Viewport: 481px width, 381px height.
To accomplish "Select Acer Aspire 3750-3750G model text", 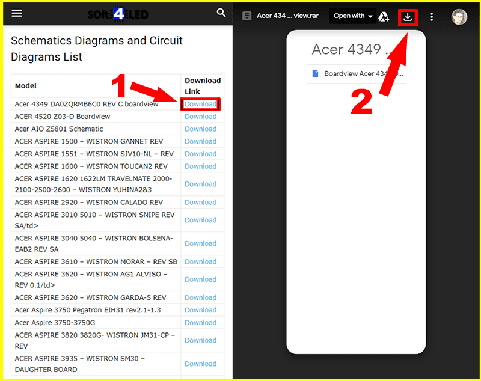I will coord(55,323).
